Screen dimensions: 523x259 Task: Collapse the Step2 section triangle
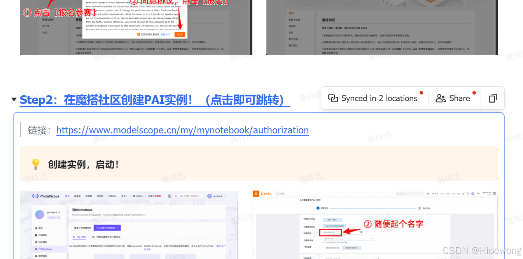click(14, 99)
